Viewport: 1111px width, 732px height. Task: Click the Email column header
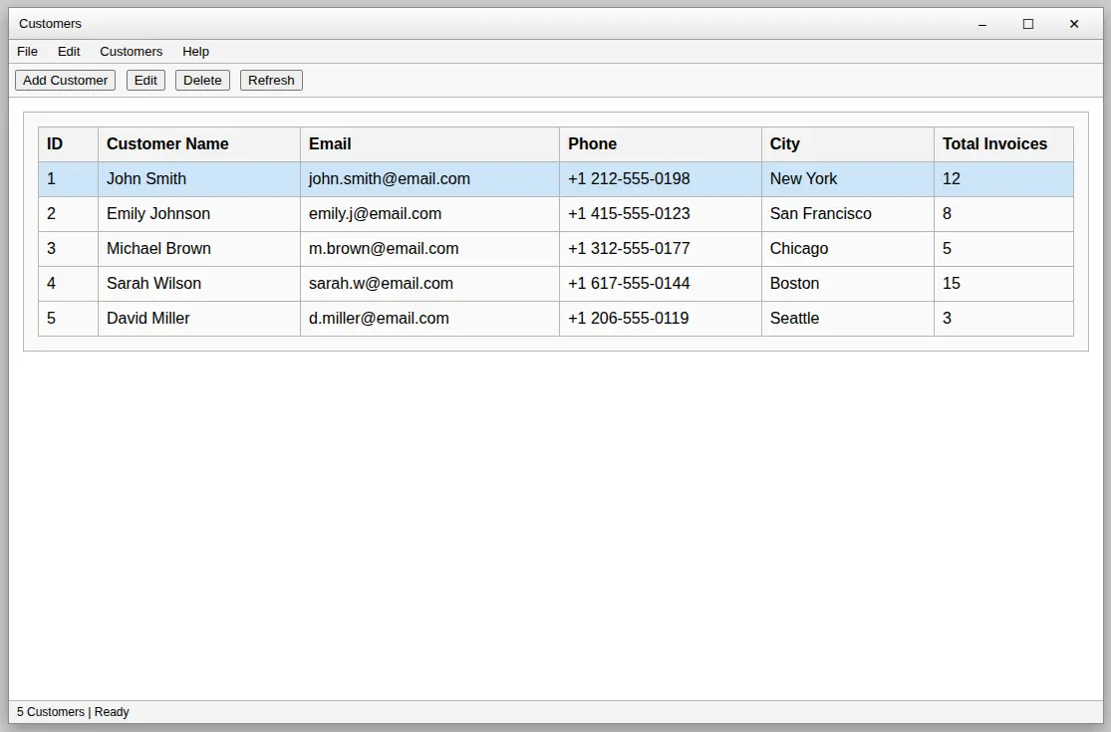330,144
